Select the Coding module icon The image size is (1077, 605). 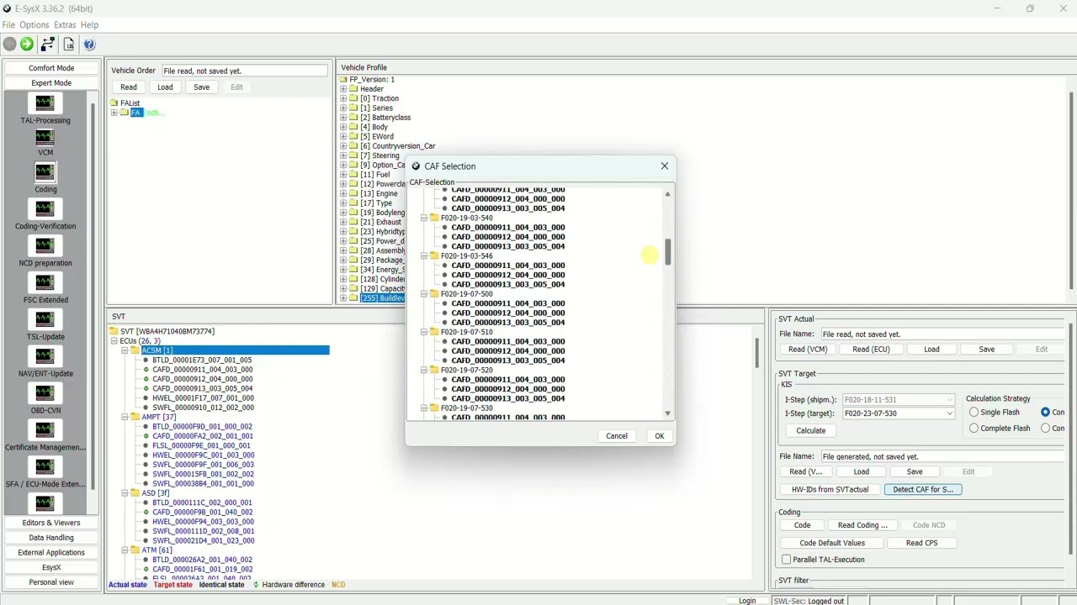pyautogui.click(x=45, y=172)
